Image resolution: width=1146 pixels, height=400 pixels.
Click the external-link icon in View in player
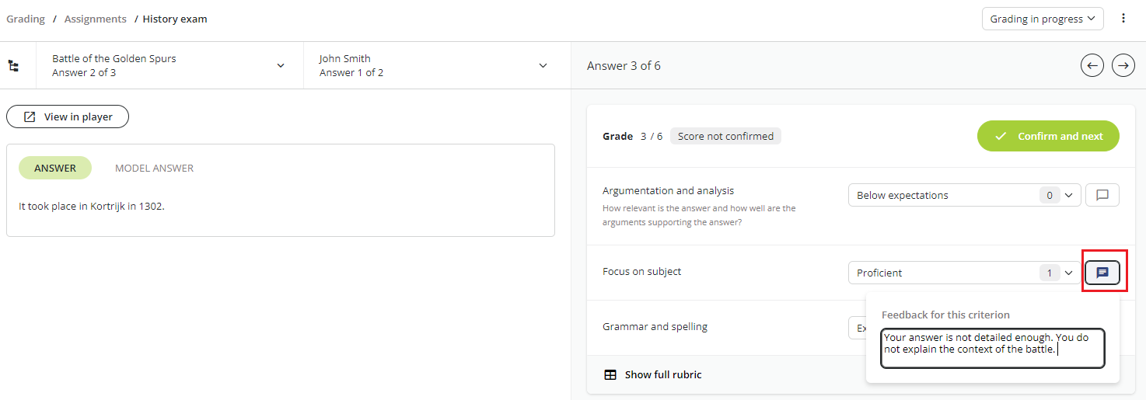[30, 117]
